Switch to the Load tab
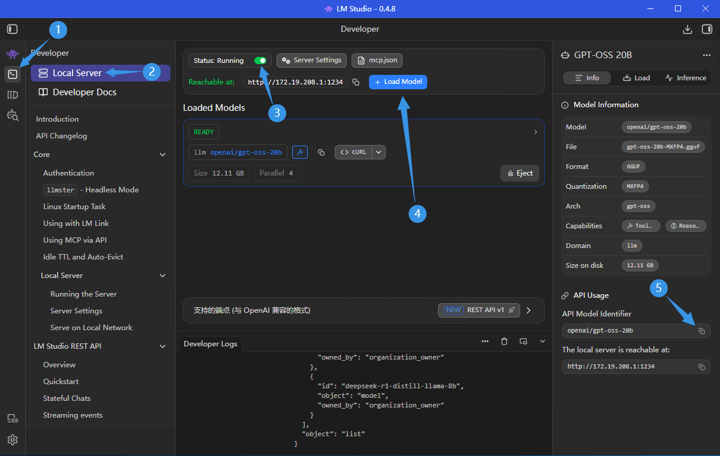This screenshot has width=720, height=456. pos(637,78)
